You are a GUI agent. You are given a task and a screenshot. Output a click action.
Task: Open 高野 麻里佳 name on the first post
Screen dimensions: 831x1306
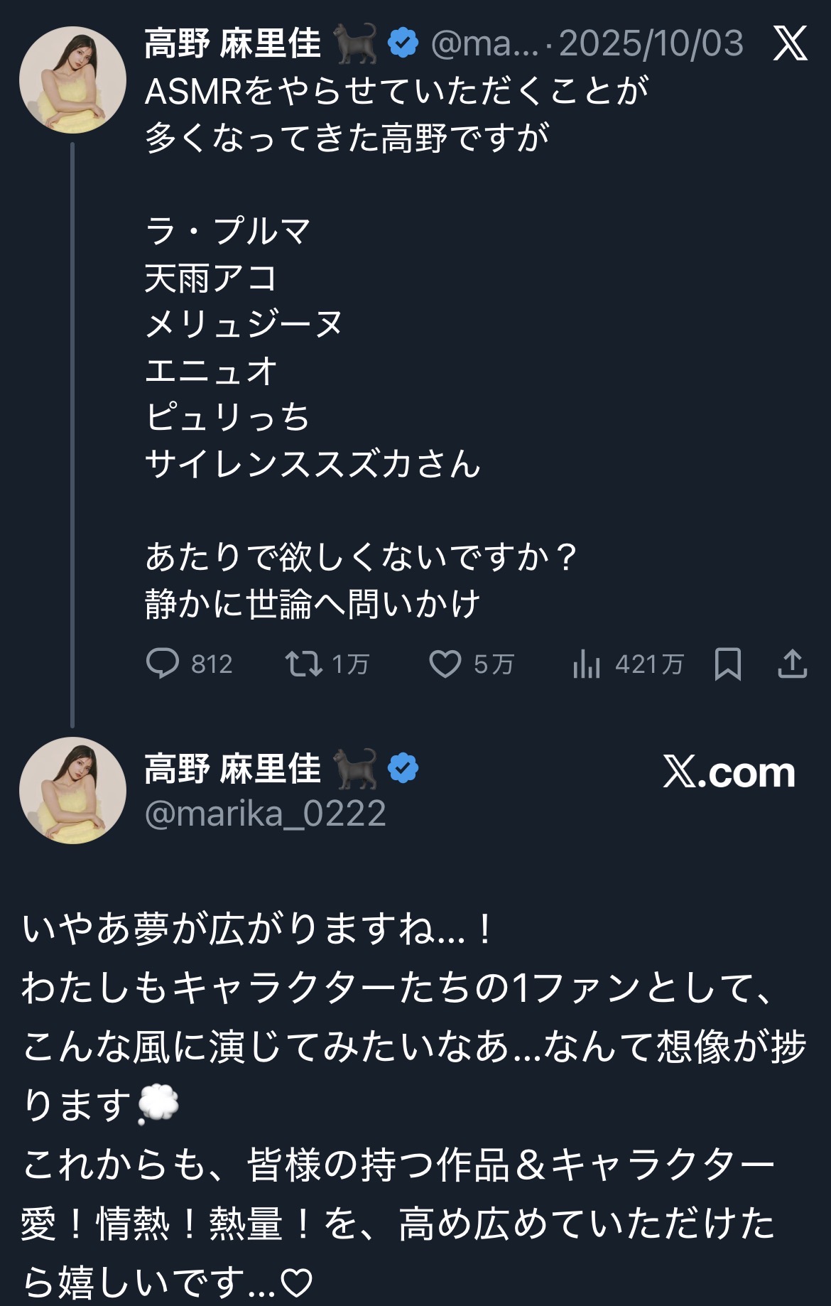pos(233,43)
